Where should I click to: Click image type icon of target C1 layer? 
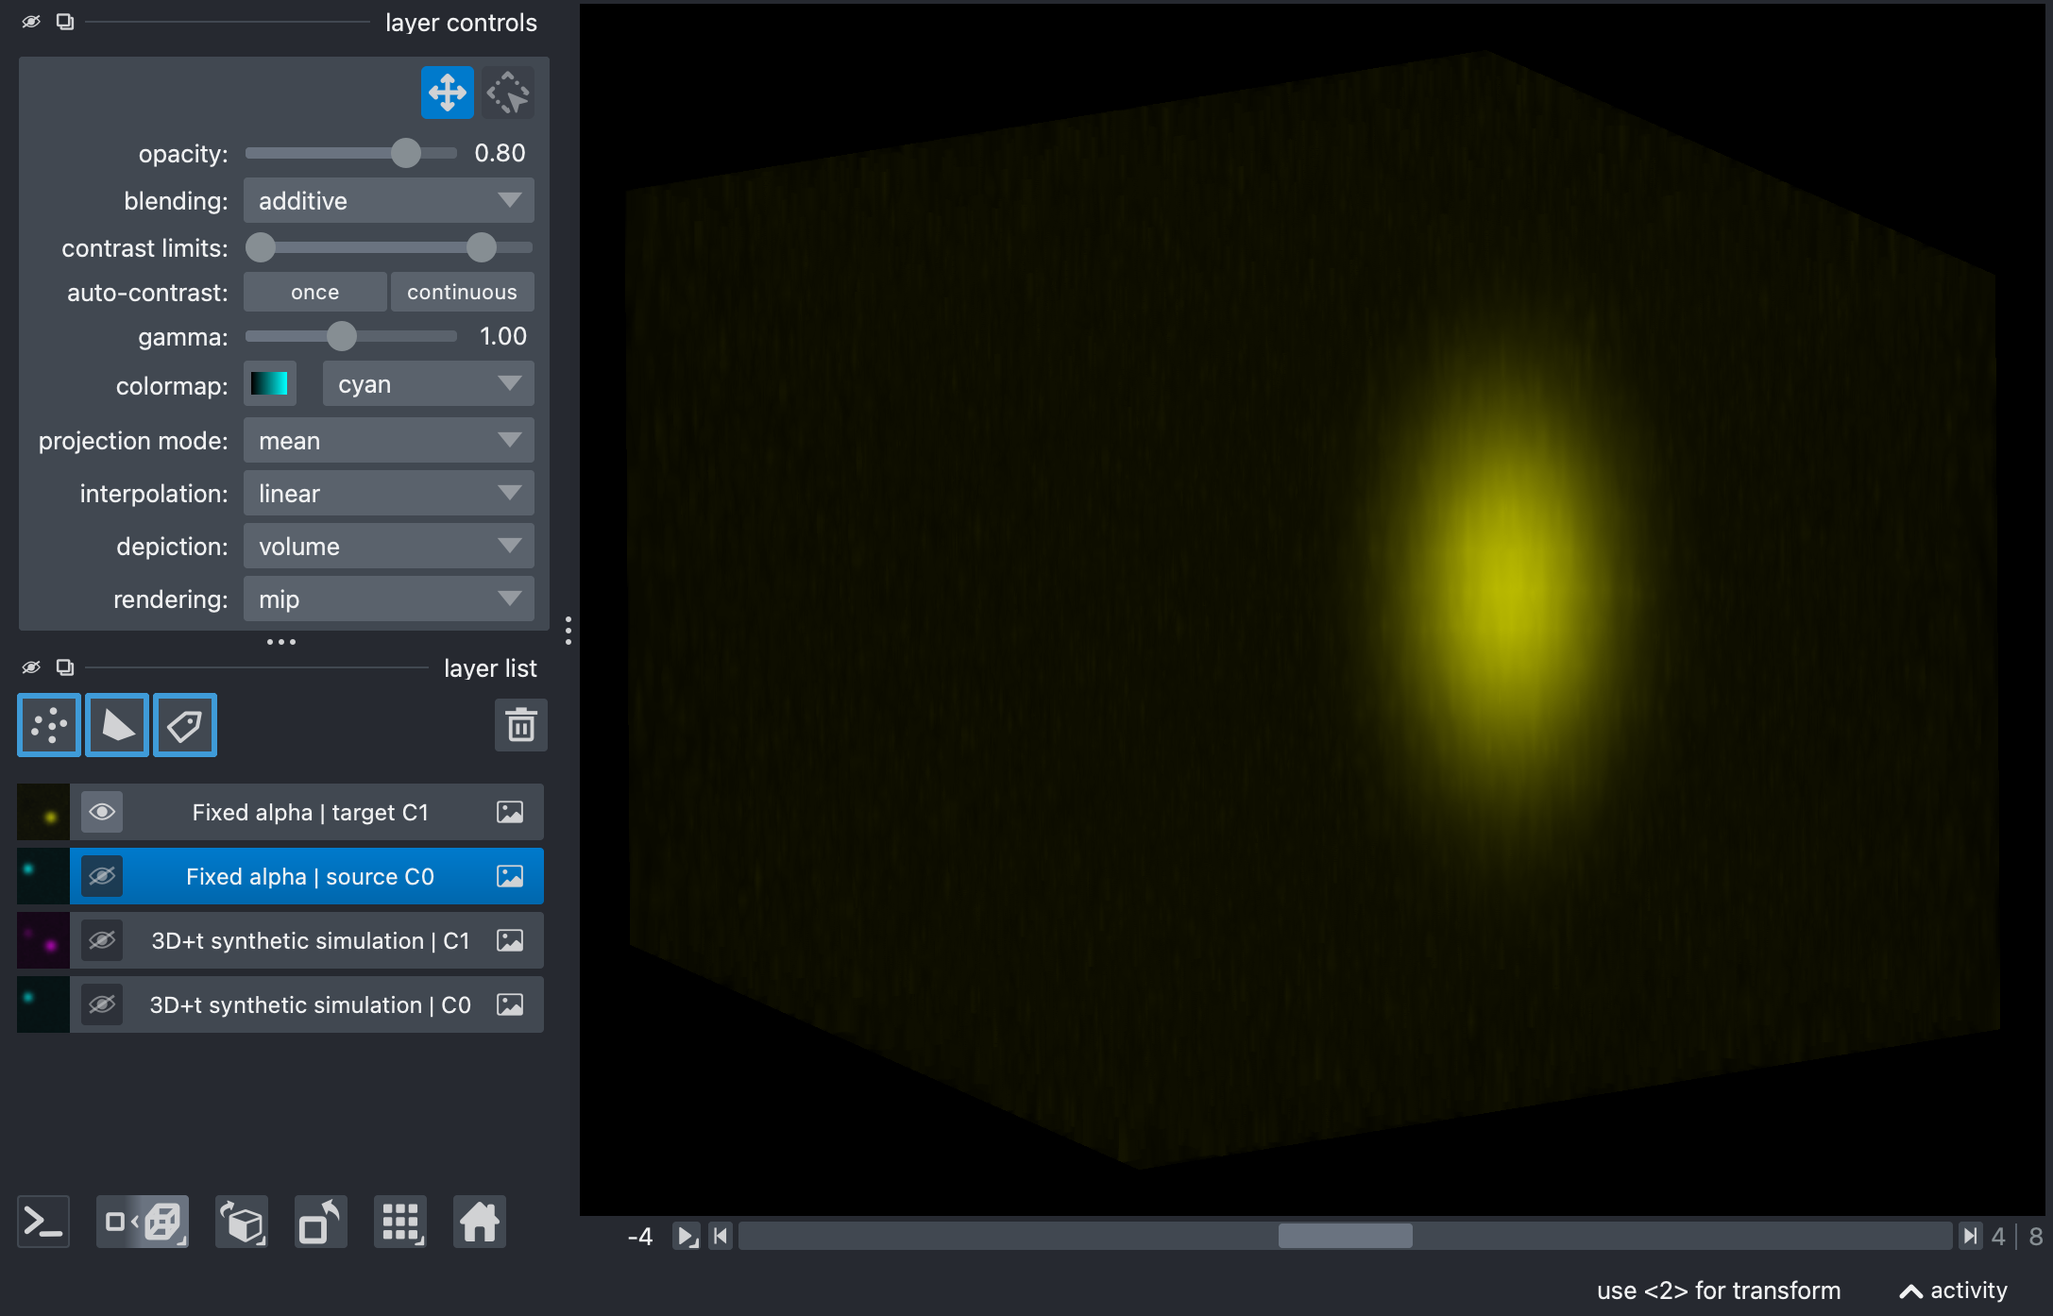[x=510, y=812]
